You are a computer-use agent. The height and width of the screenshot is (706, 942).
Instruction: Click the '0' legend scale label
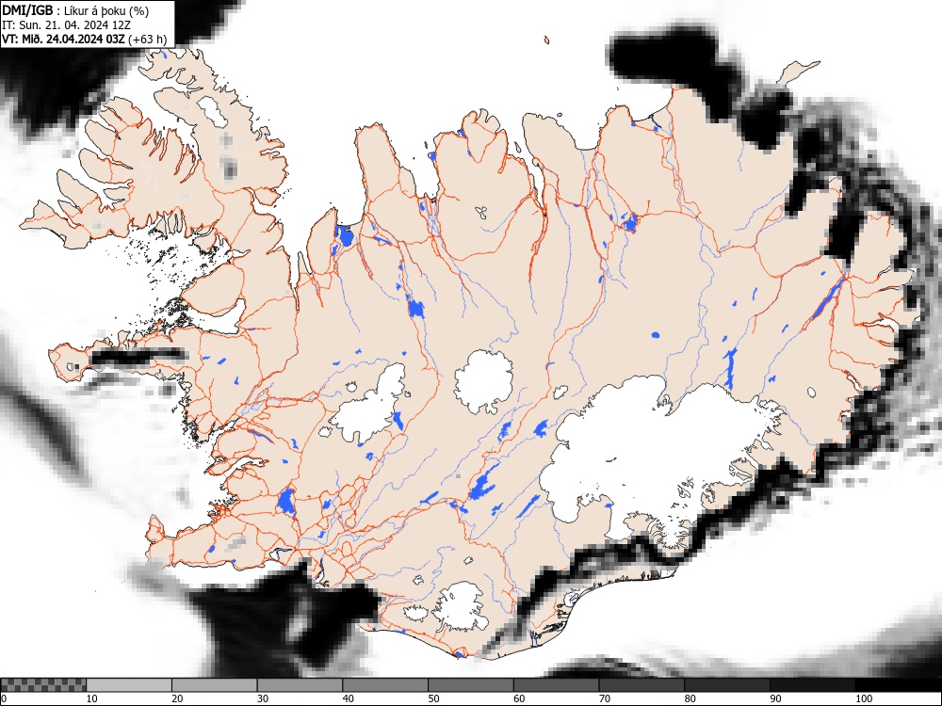coord(4,698)
